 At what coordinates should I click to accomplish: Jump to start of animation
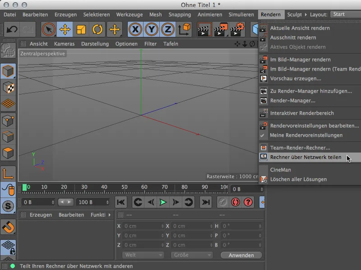click(x=121, y=202)
